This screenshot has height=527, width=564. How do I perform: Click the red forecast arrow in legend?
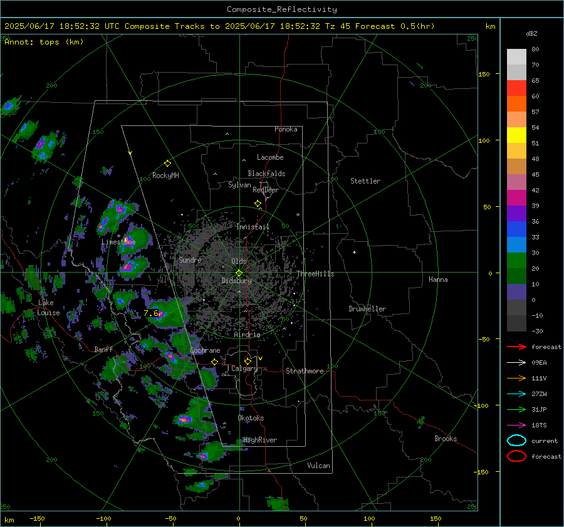coord(516,347)
